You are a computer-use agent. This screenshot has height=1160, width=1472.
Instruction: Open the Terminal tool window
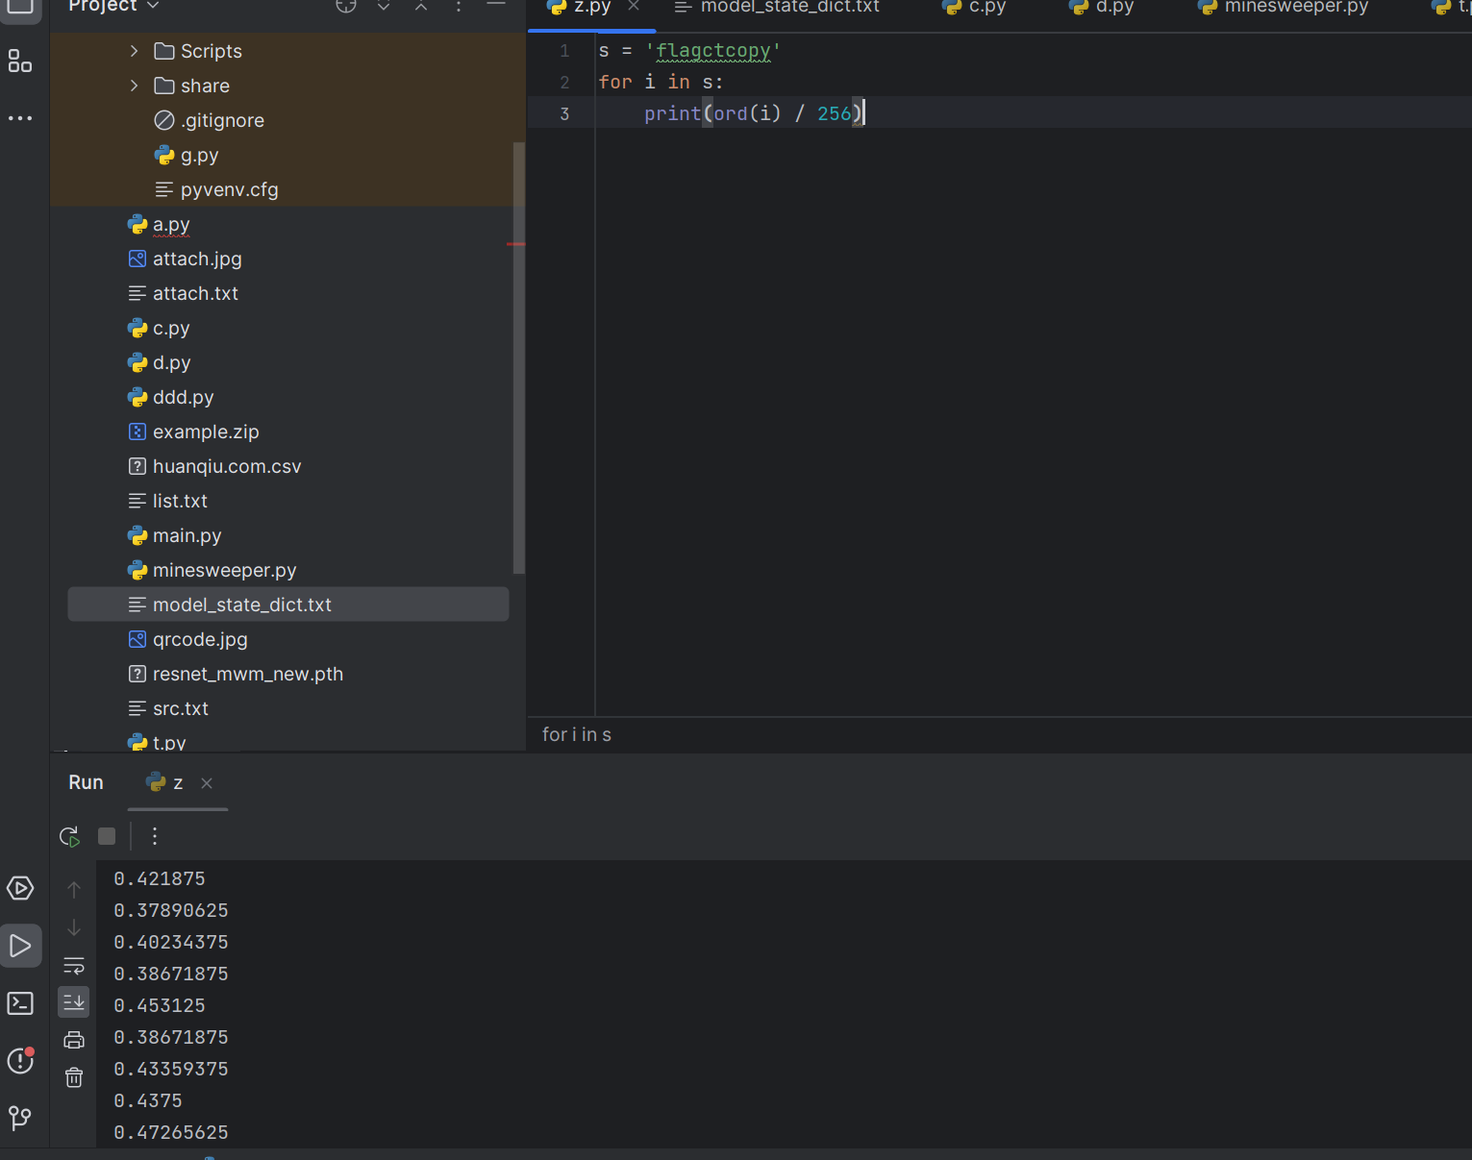pyautogui.click(x=20, y=1003)
